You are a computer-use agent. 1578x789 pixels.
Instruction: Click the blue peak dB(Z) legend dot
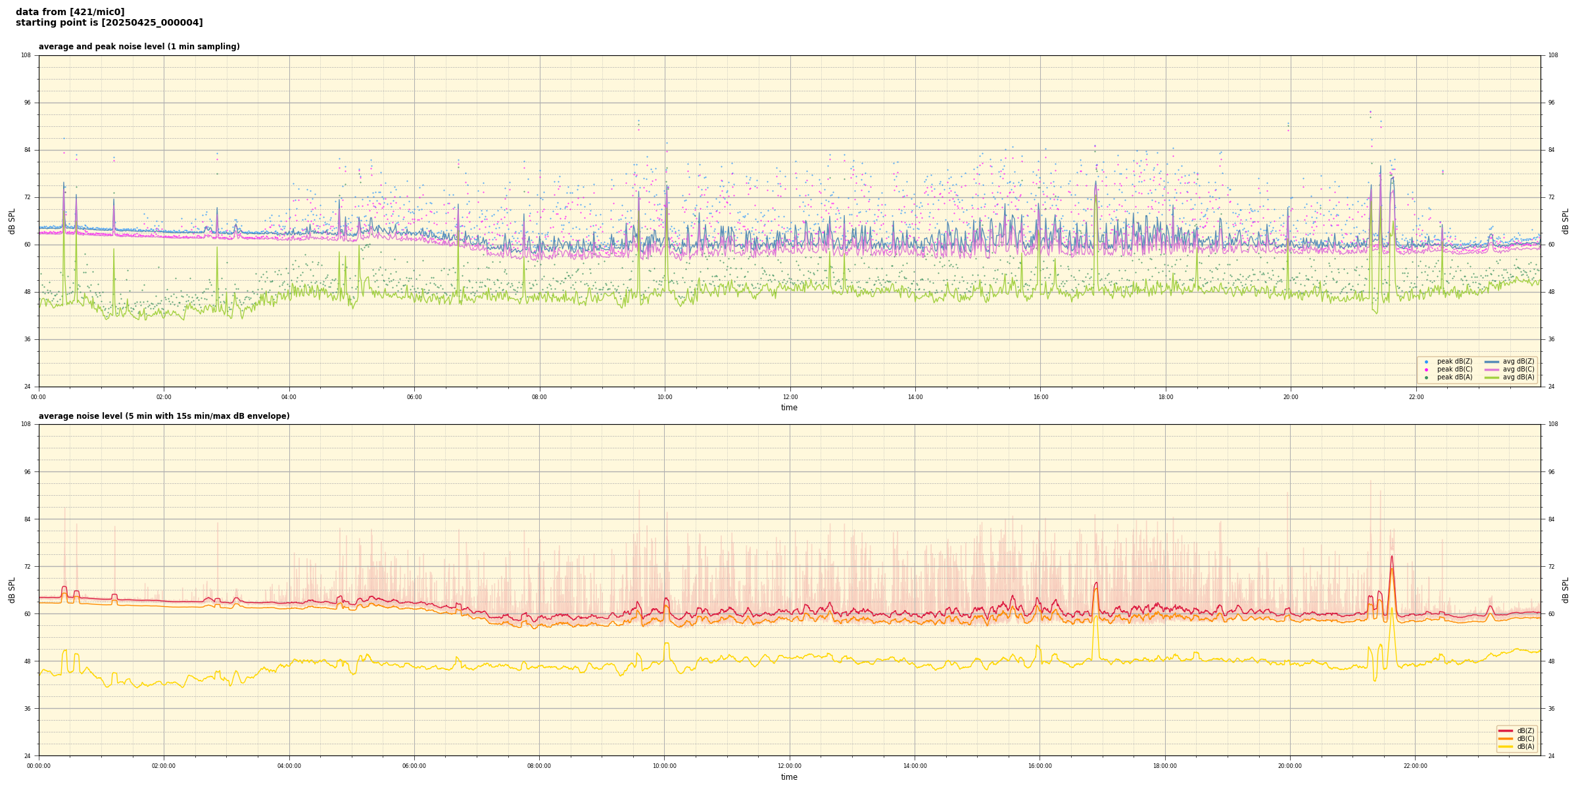tap(1426, 362)
